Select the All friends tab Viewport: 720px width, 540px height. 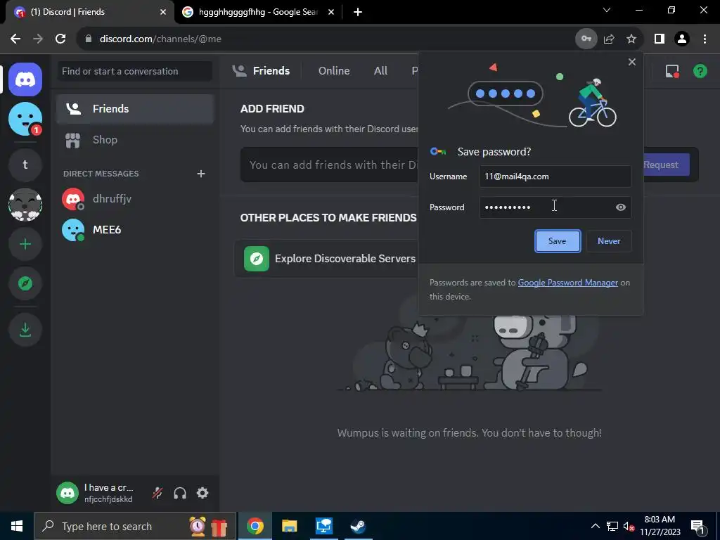[x=380, y=71]
